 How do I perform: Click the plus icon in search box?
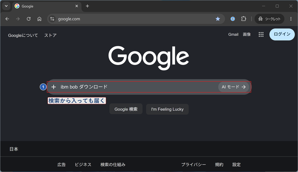click(x=54, y=87)
